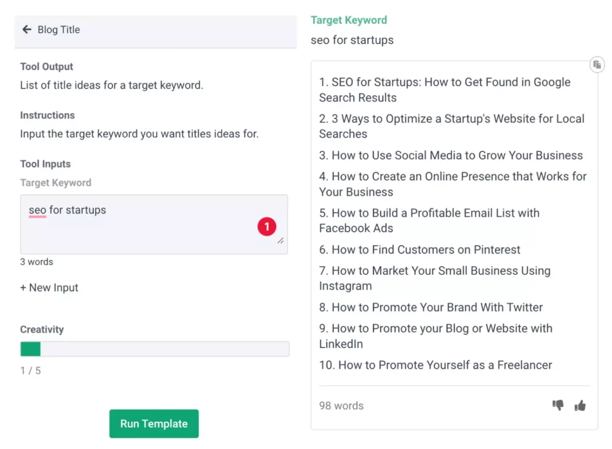Click the "98 words" output count
This screenshot has height=449, width=612.
coord(341,406)
